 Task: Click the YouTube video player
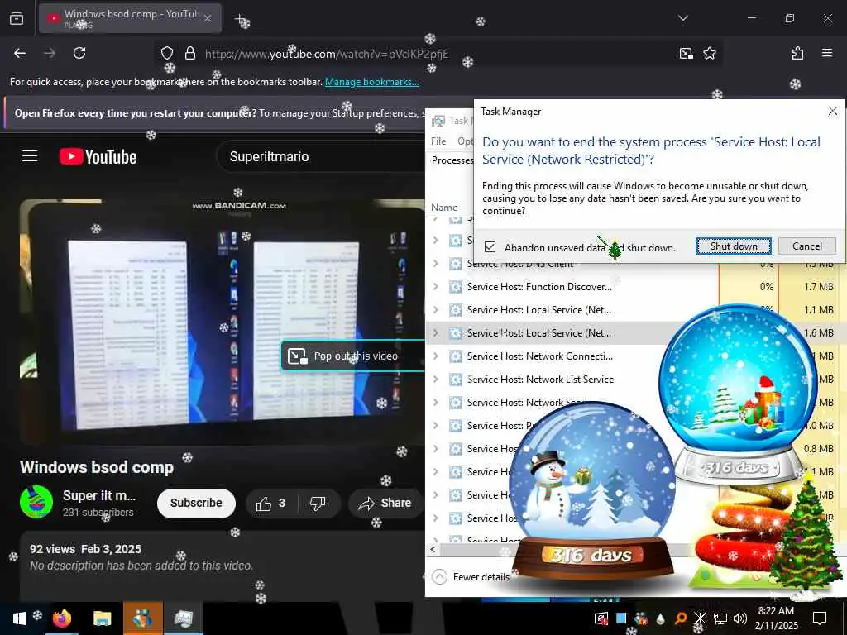(222, 322)
